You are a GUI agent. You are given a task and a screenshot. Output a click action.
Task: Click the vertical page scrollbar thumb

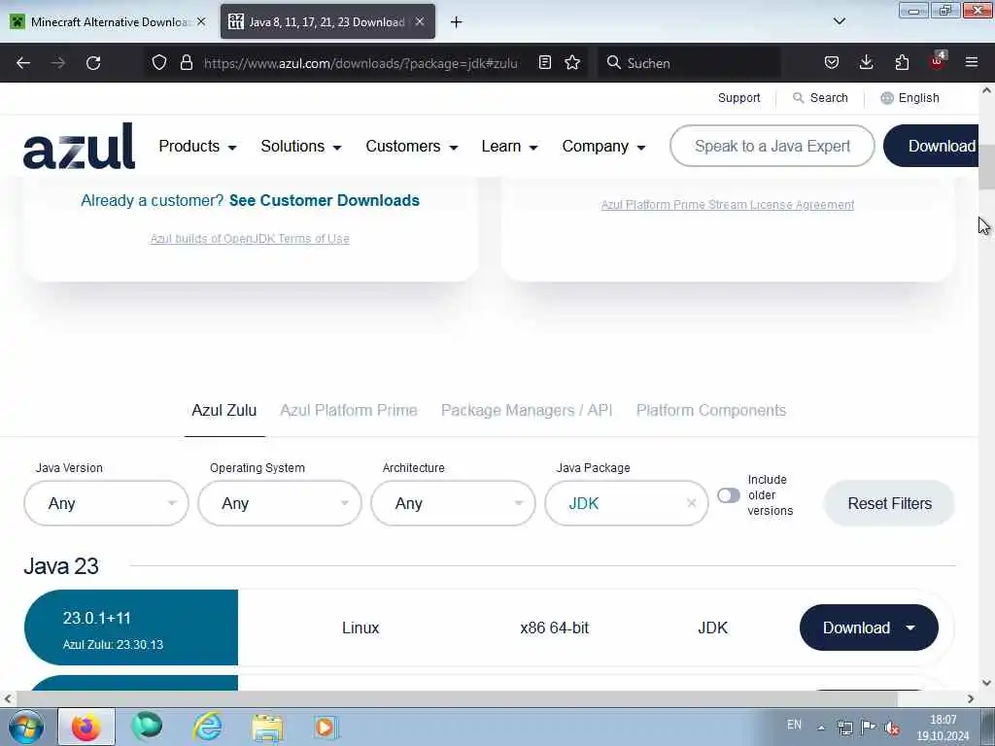tap(987, 167)
